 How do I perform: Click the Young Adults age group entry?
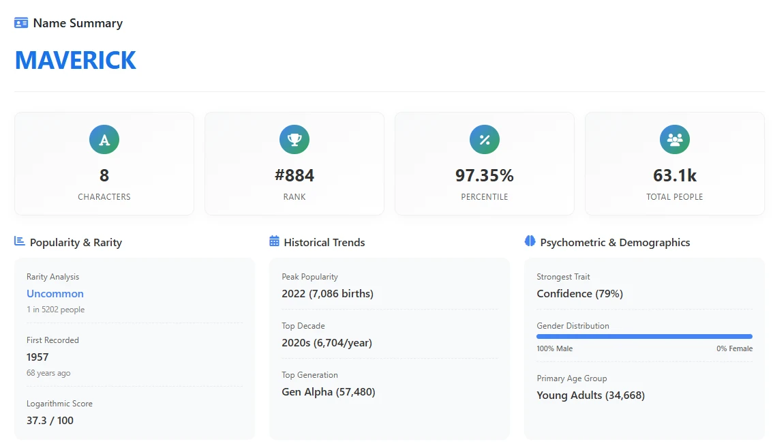click(590, 395)
